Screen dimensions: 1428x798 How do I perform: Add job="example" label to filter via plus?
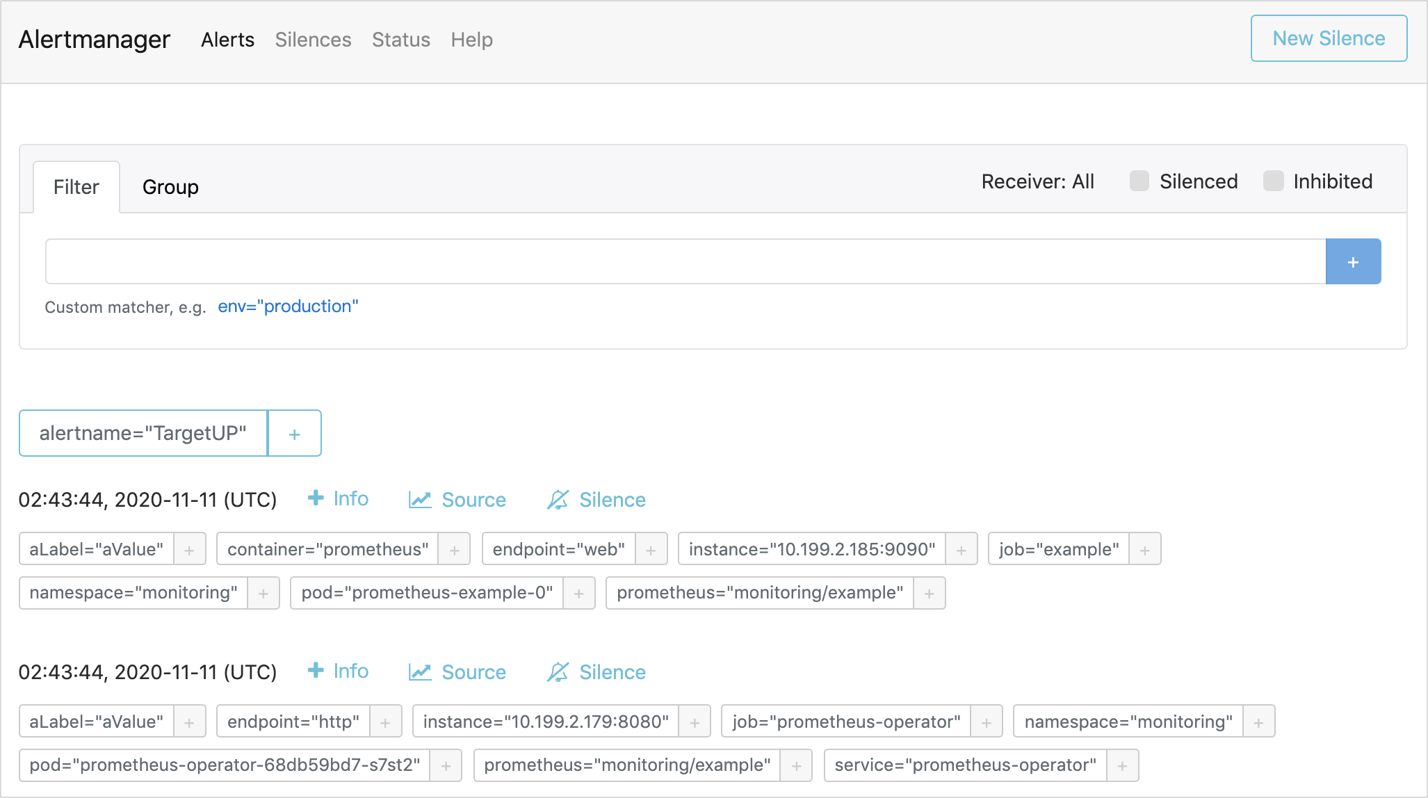[1144, 550]
